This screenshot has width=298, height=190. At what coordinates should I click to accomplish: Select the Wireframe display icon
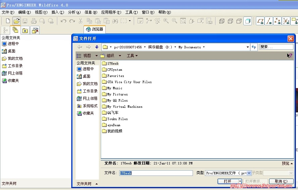[222, 21]
